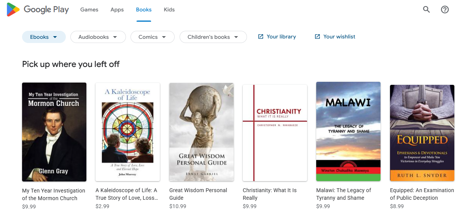Switch to the Apps tab
This screenshot has width=457, height=218.
tap(117, 10)
